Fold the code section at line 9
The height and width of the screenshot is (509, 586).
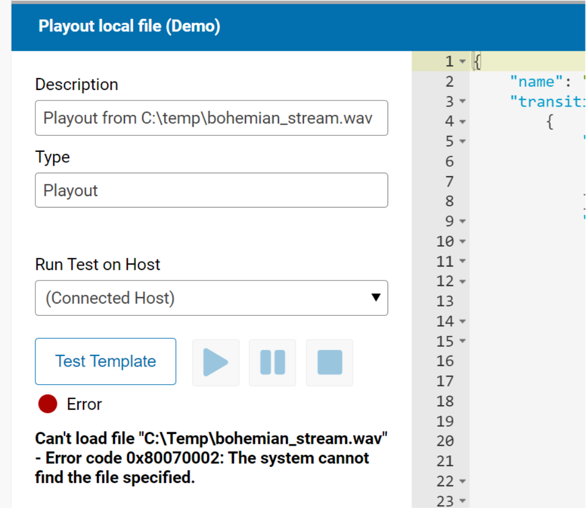(463, 222)
